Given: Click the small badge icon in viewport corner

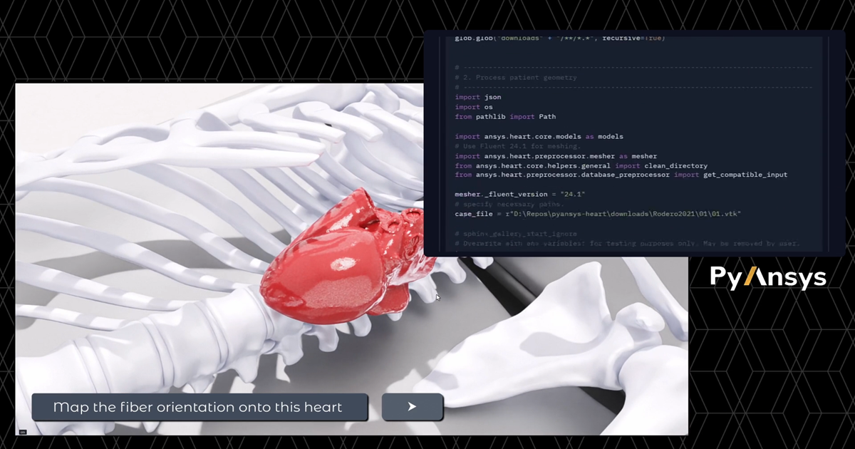Looking at the screenshot, I should (22, 431).
